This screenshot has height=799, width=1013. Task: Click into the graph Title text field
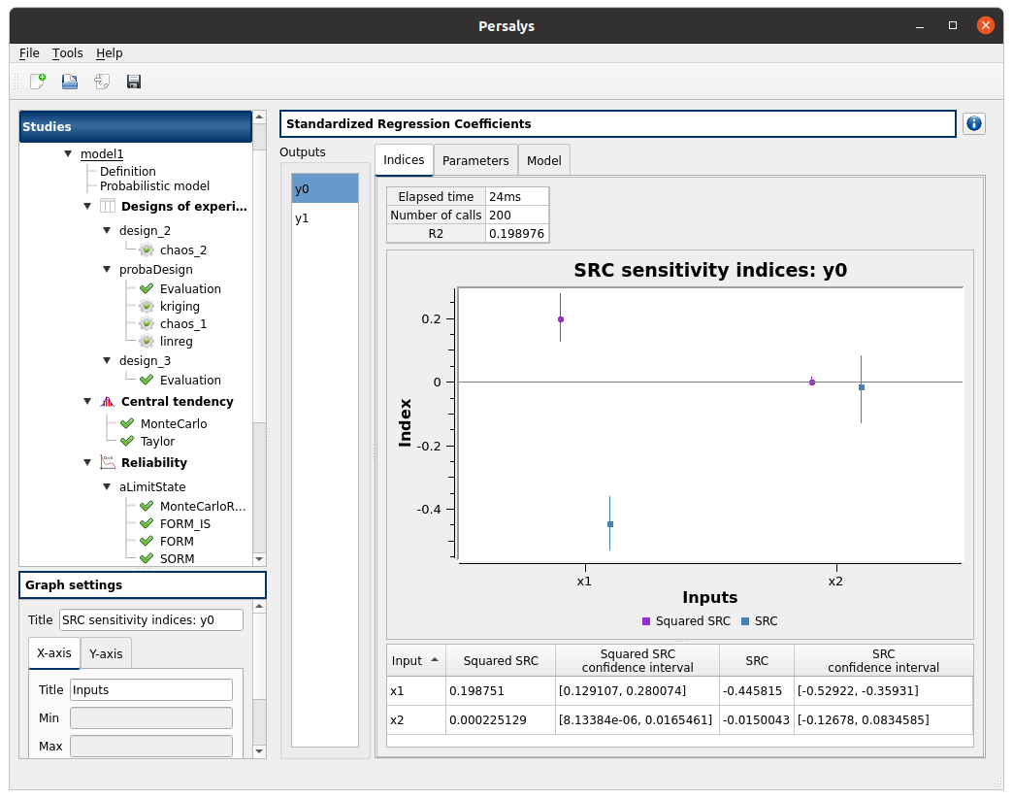pyautogui.click(x=150, y=620)
